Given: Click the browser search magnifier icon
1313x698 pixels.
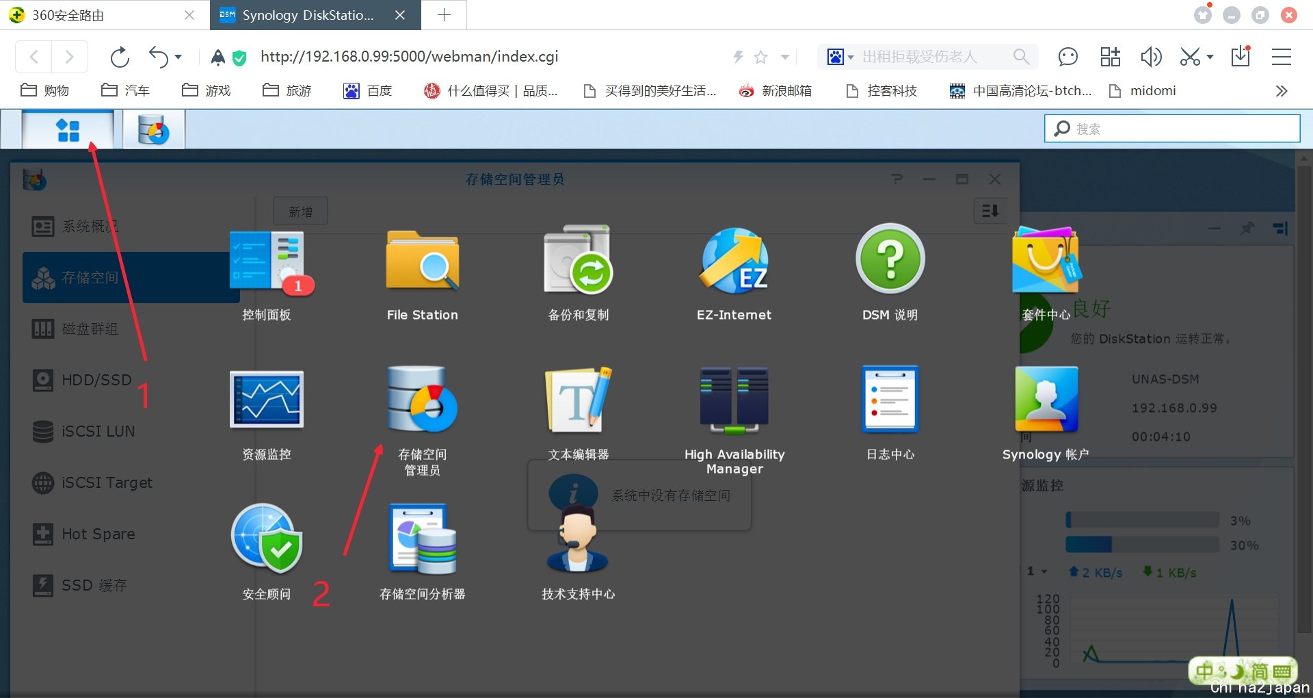Looking at the screenshot, I should 1021,57.
